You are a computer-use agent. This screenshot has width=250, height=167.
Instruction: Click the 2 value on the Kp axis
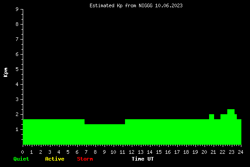[x=17, y=114]
